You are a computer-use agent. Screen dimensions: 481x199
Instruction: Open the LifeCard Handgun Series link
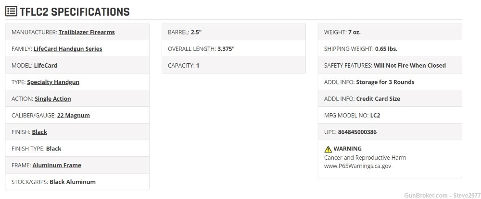pyautogui.click(x=68, y=49)
